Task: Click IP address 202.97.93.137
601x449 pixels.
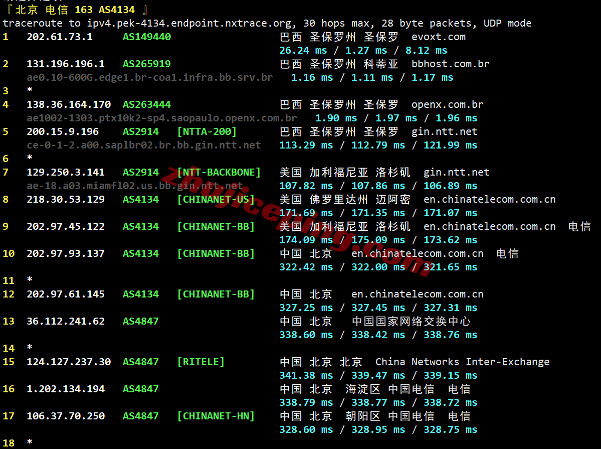Action: click(x=66, y=254)
